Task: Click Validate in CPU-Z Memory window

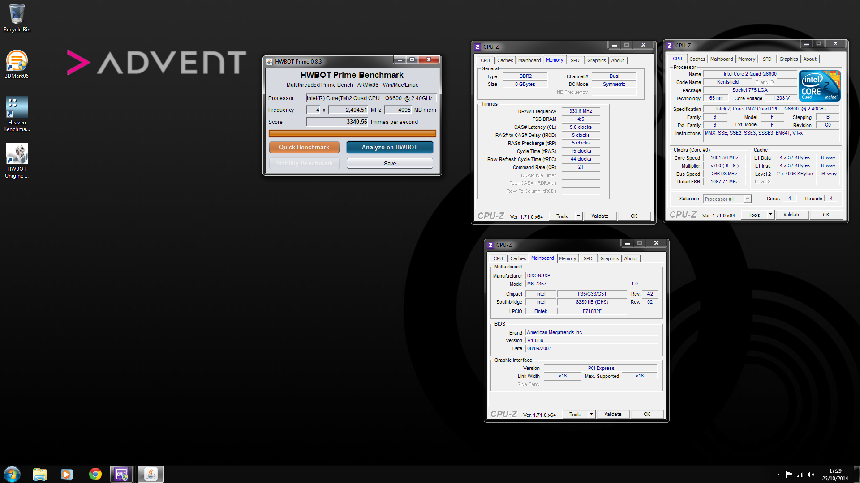Action: 600,216
